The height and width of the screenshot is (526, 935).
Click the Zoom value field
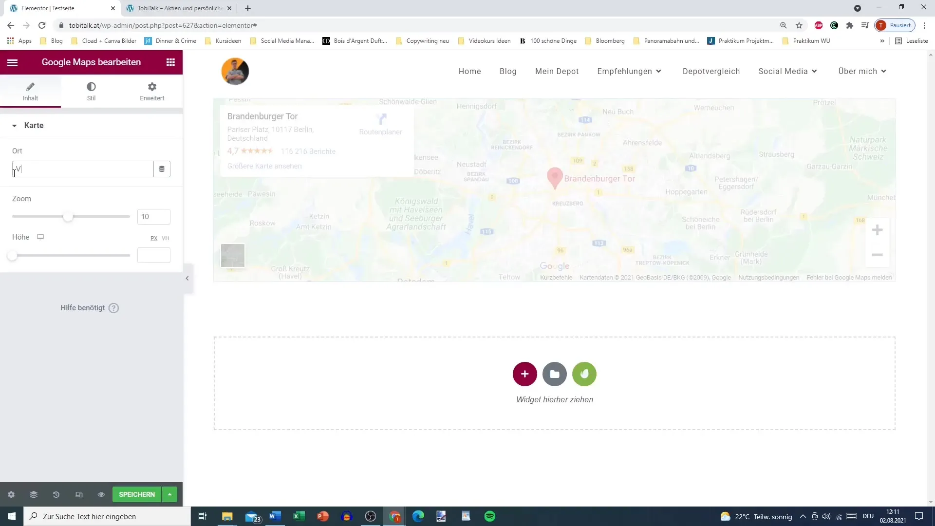154,217
